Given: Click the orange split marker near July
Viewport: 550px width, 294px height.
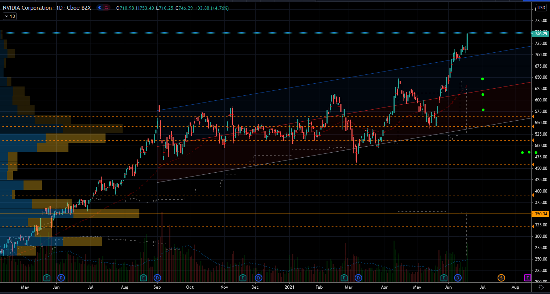Looking at the screenshot, I should 501,278.
